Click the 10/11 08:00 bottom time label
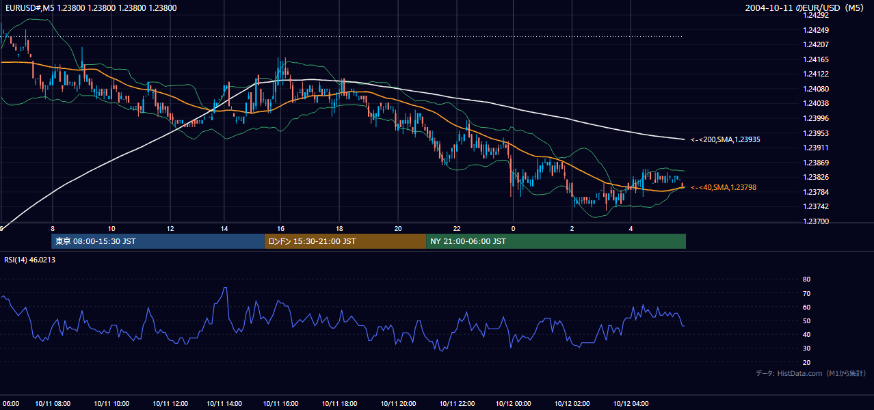This screenshot has height=410, width=874. 53,404
